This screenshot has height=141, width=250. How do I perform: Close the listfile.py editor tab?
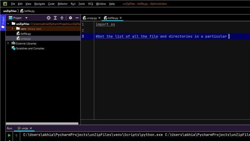click(x=121, y=18)
